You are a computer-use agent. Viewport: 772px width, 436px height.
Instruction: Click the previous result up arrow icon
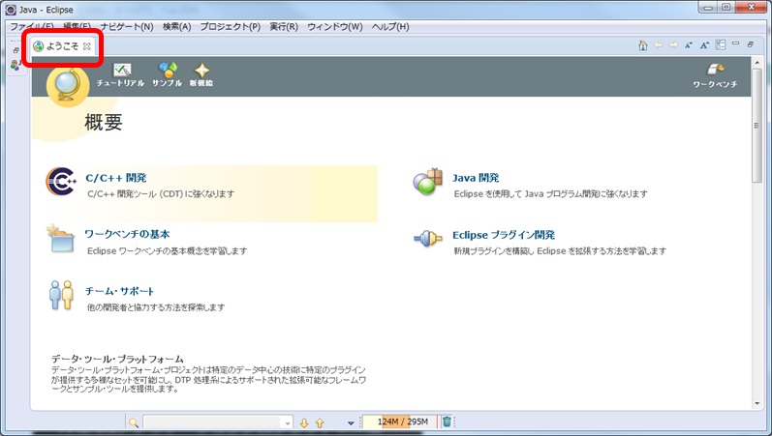click(320, 422)
